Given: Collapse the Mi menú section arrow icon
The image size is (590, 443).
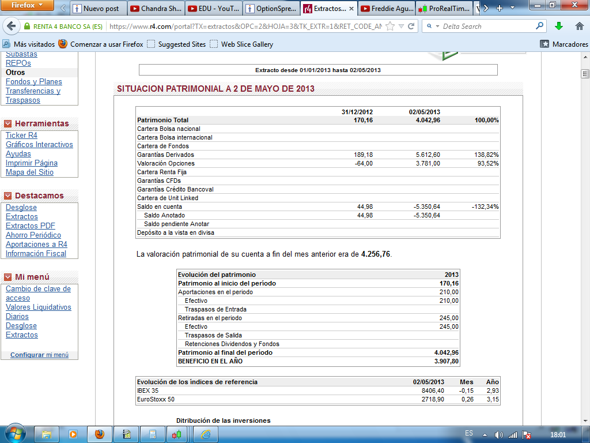Looking at the screenshot, I should tap(7, 277).
